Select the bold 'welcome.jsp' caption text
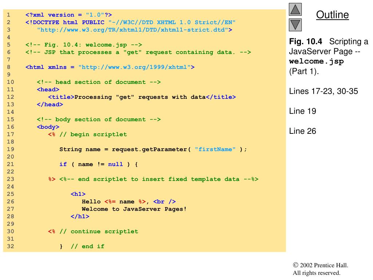Screen dimensions: 373x280 click(x=317, y=61)
